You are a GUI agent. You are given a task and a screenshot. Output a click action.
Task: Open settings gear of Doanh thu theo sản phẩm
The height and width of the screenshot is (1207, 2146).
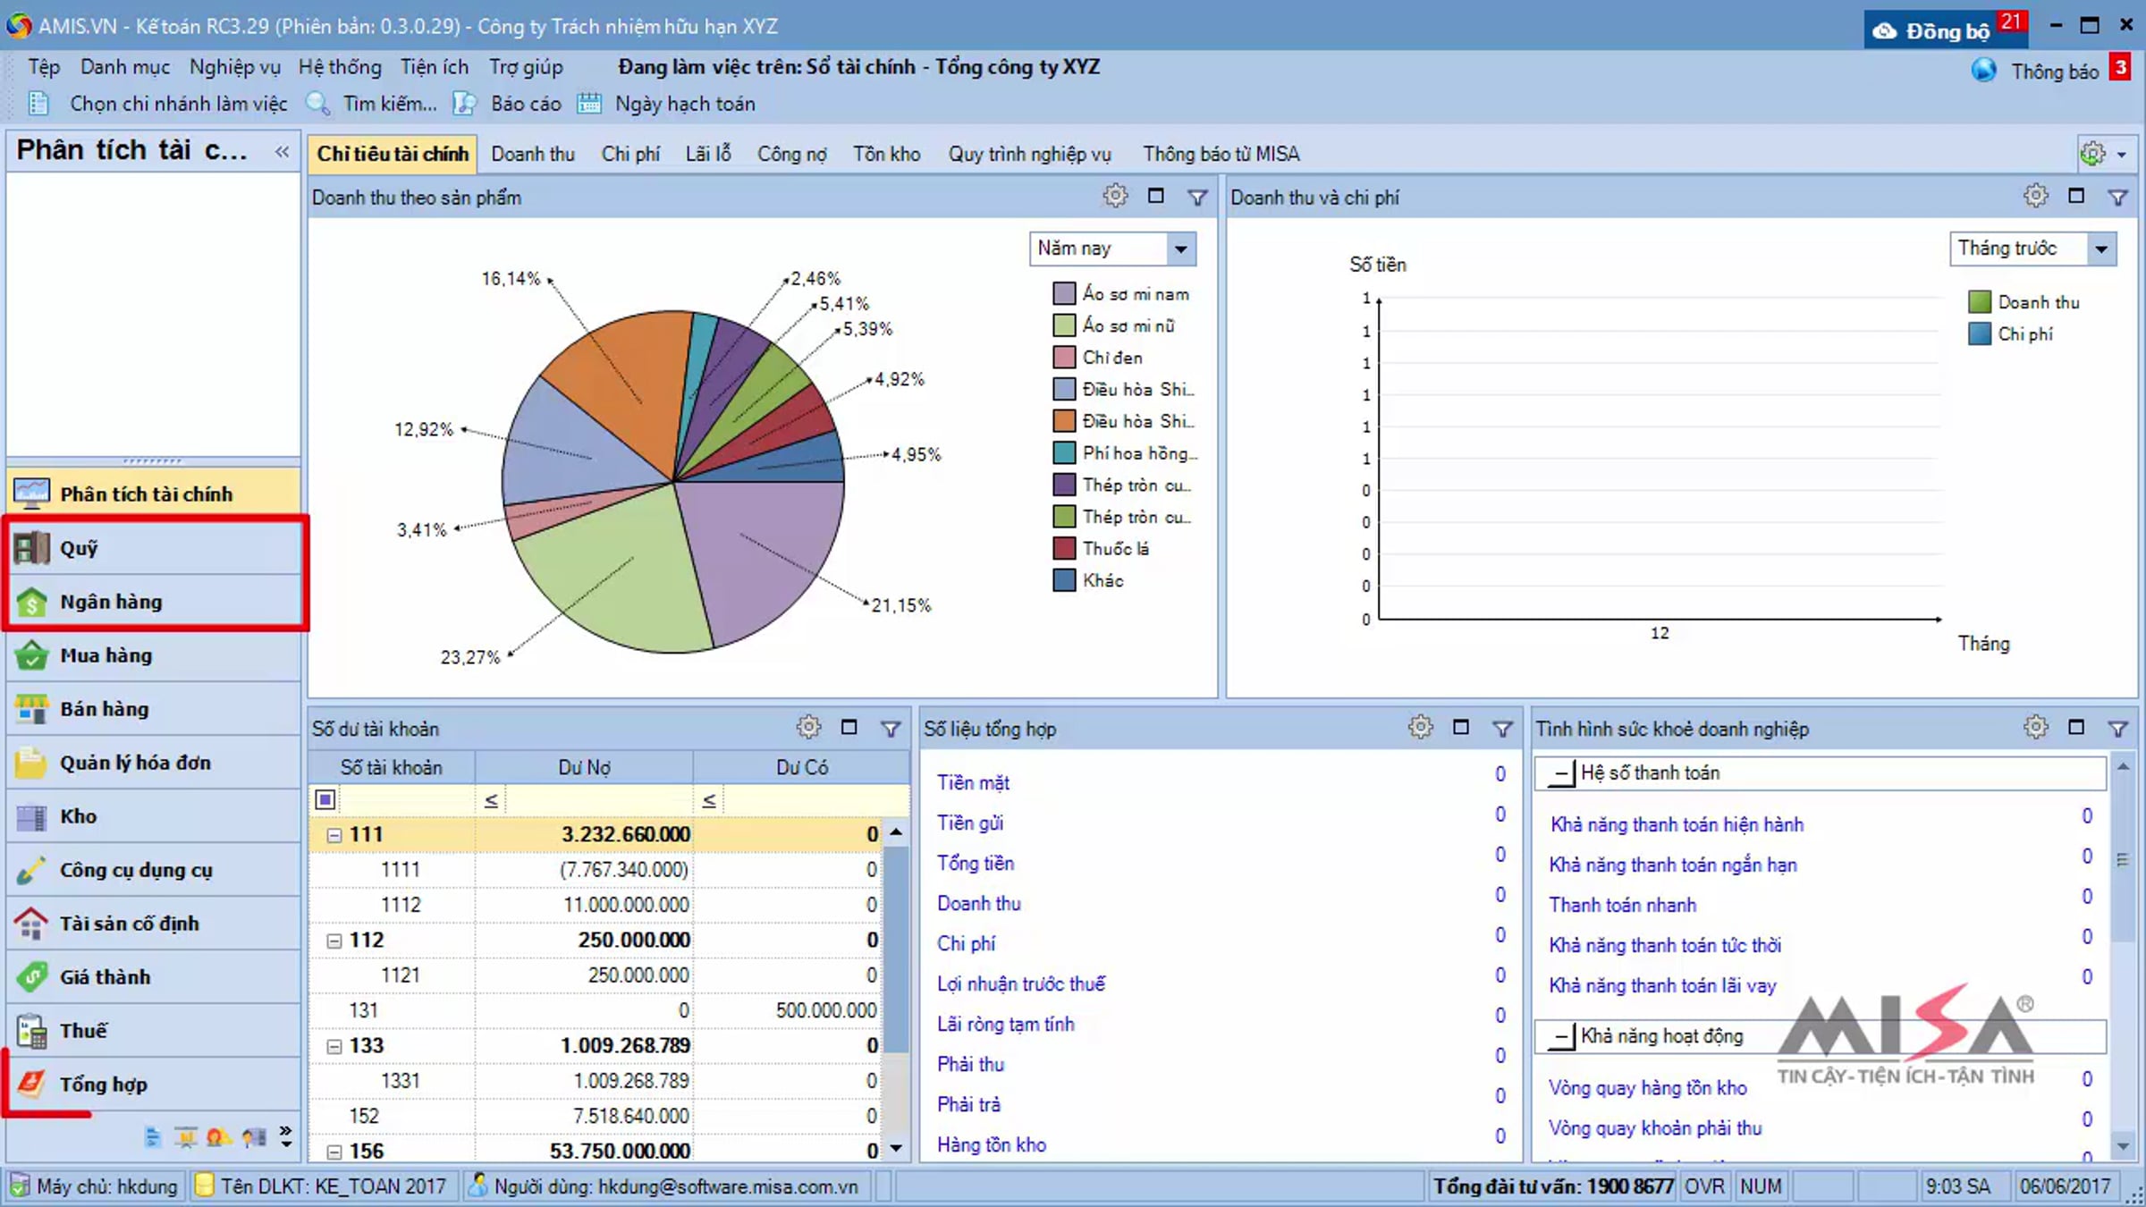pyautogui.click(x=1115, y=196)
